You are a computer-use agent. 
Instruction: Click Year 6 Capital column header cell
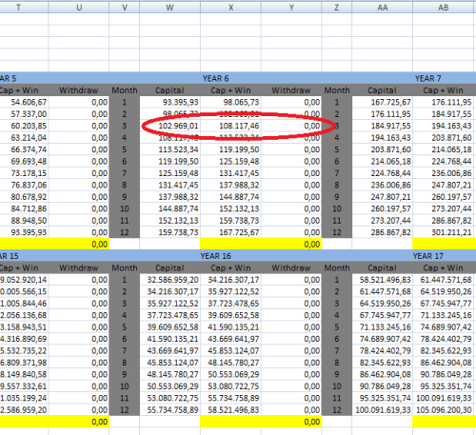[169, 90]
